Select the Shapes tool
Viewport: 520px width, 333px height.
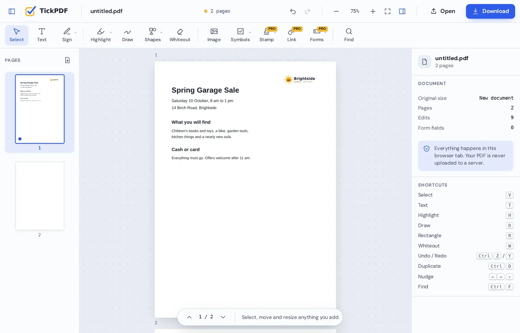[x=152, y=35]
